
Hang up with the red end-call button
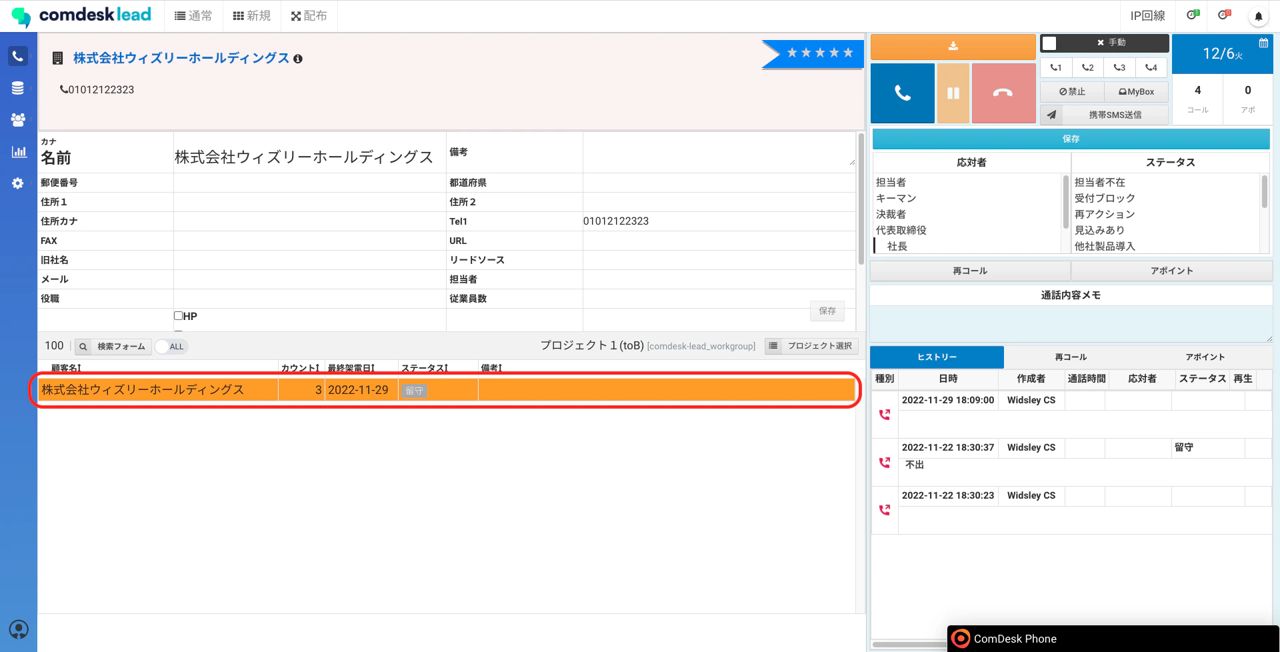click(x=1003, y=93)
